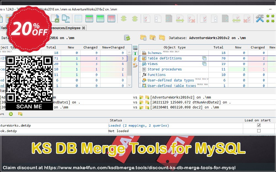Open Table definitions in right pane
Image resolution: width=276 pixels, height=172 pixels.
point(164,58)
